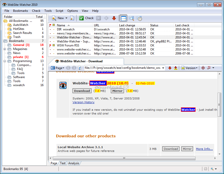Click the browser refresh icon

tap(80, 68)
